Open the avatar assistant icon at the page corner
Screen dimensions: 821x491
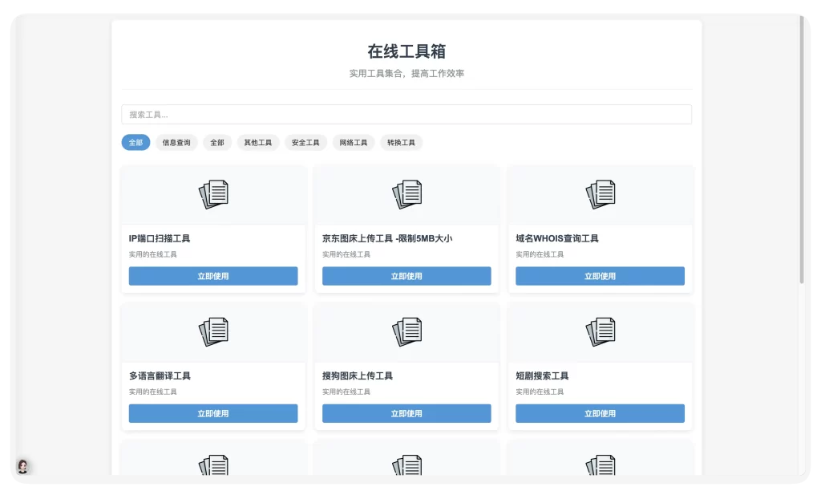click(x=22, y=466)
